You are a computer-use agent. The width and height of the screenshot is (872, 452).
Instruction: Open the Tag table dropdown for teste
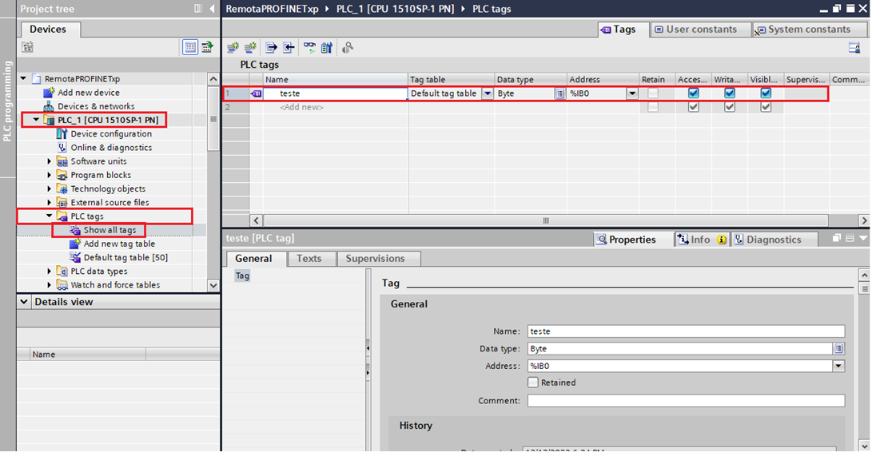tap(487, 93)
